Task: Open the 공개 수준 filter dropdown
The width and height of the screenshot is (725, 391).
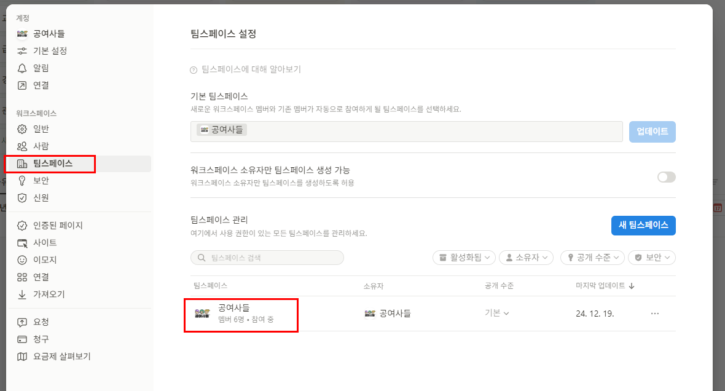Action: tap(592, 258)
